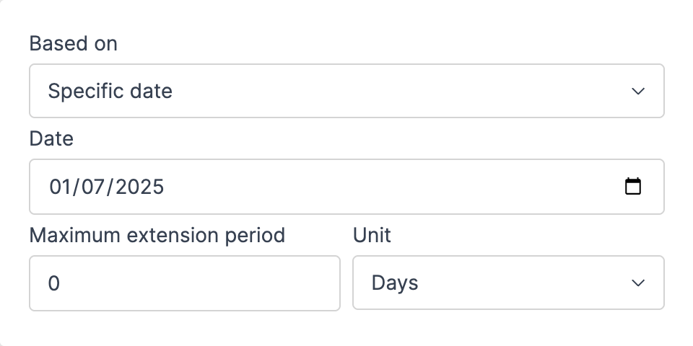Screen dimensions: 693x346
Task: Click the 0 value in extension period
Action: [54, 283]
